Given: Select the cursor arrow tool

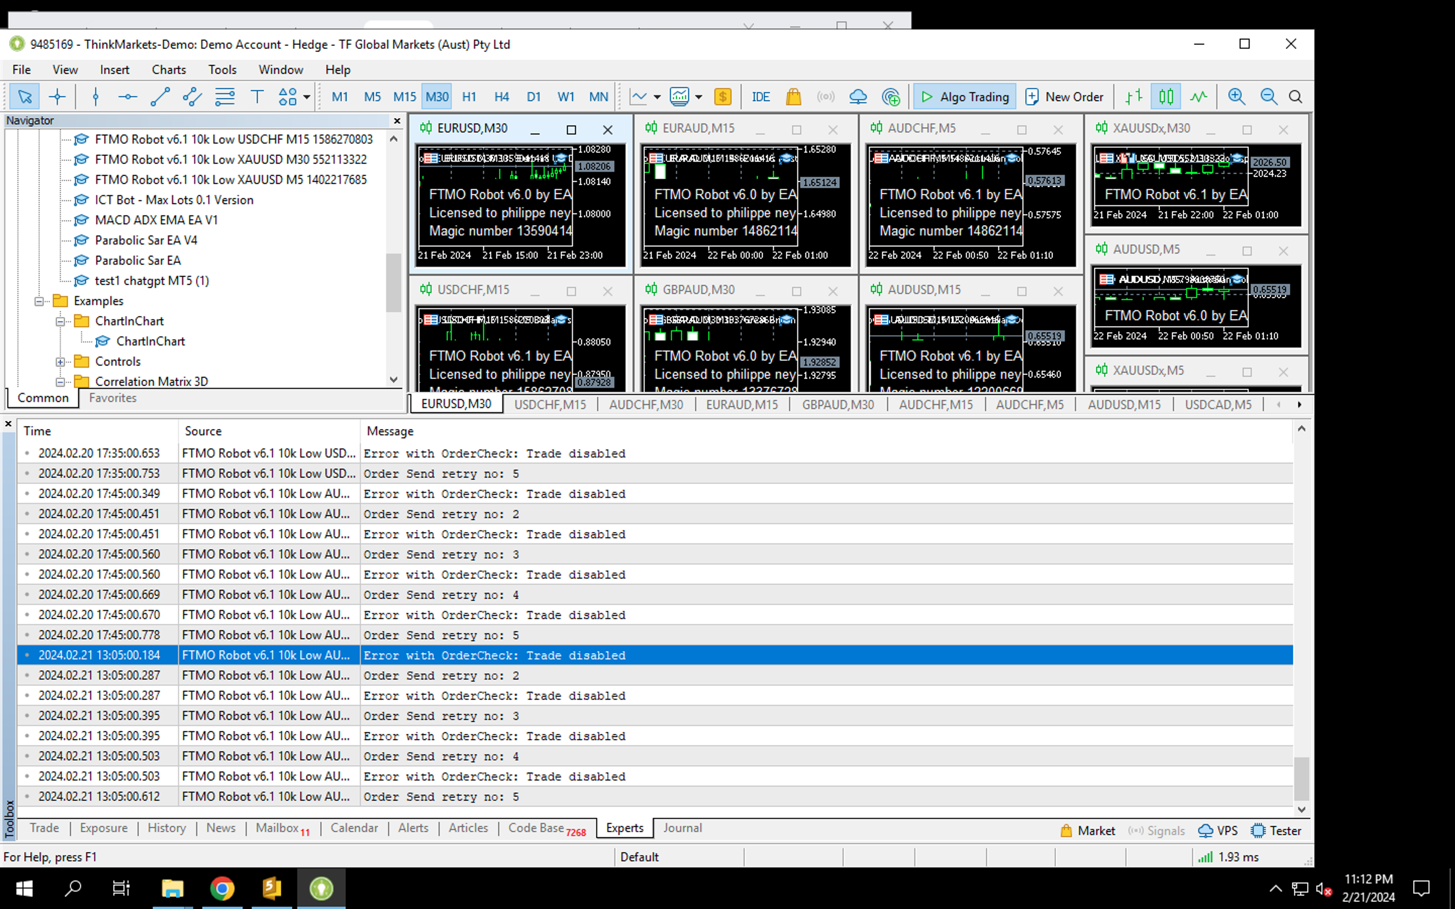Looking at the screenshot, I should (x=25, y=97).
